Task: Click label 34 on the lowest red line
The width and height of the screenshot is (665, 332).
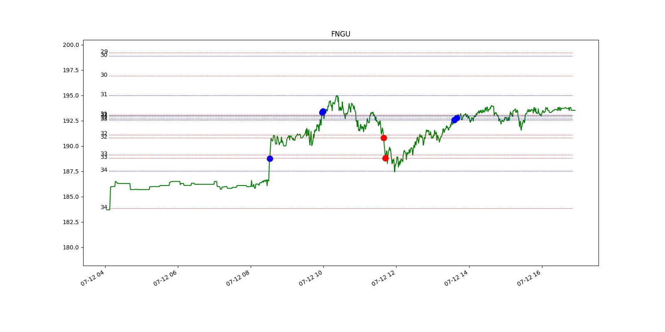Action: click(104, 207)
